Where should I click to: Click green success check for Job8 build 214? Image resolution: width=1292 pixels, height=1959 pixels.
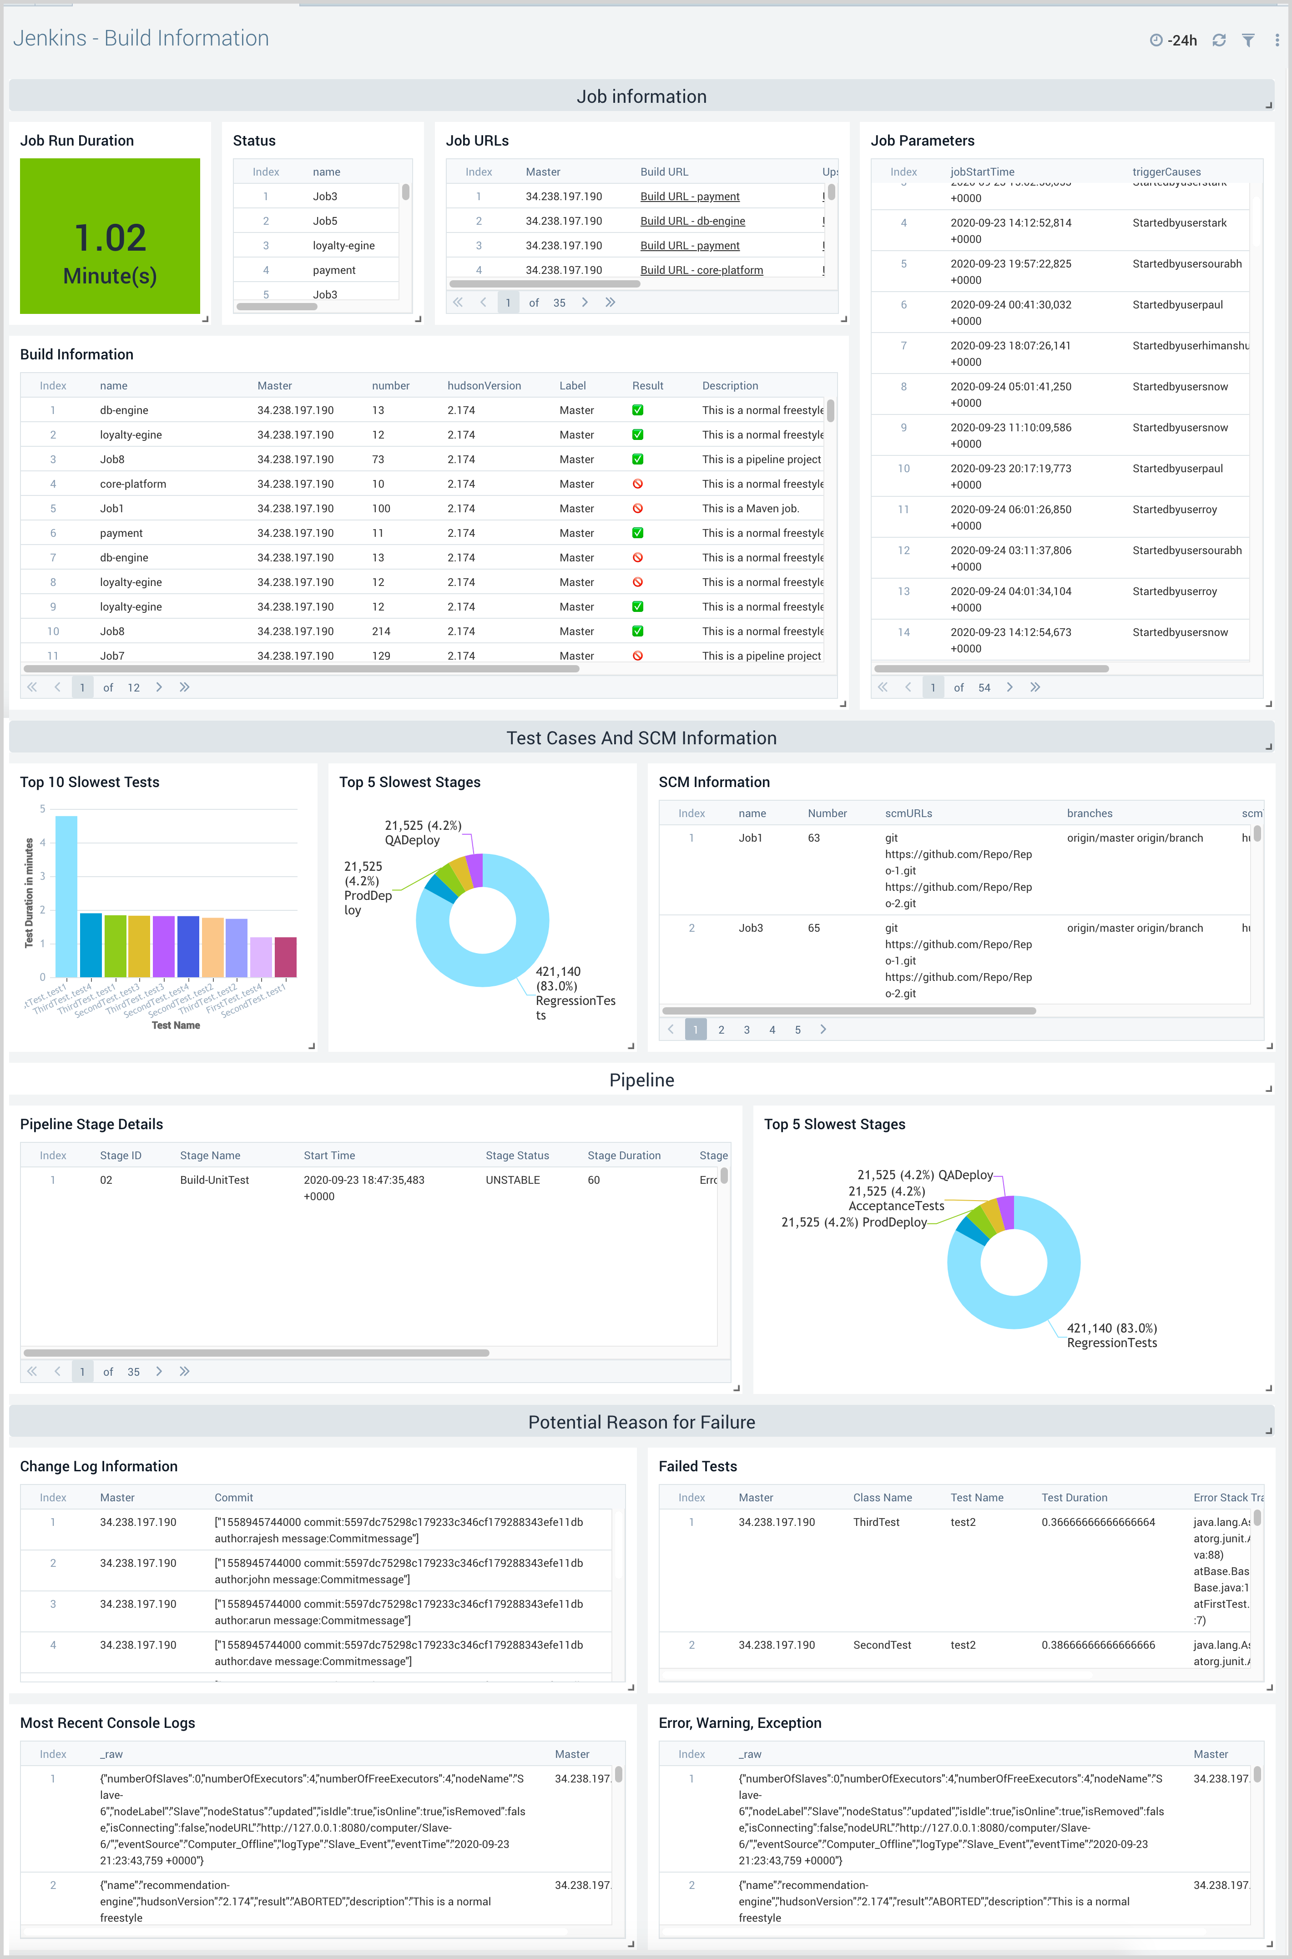click(637, 632)
